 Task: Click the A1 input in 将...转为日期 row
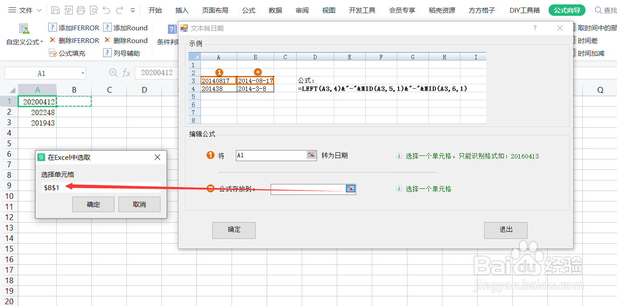(x=271, y=155)
